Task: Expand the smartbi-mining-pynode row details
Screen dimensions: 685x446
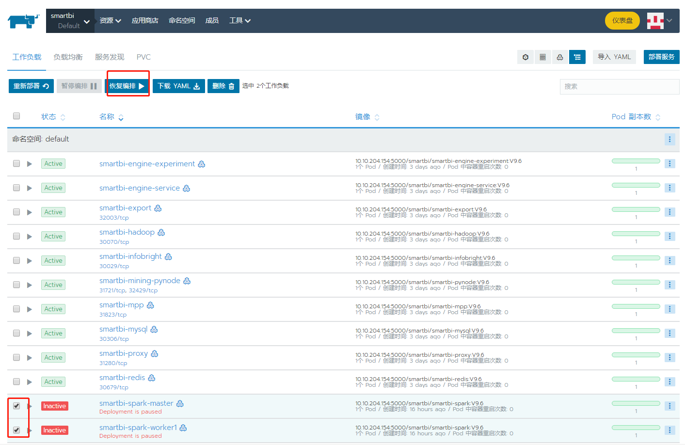Action: [x=30, y=285]
